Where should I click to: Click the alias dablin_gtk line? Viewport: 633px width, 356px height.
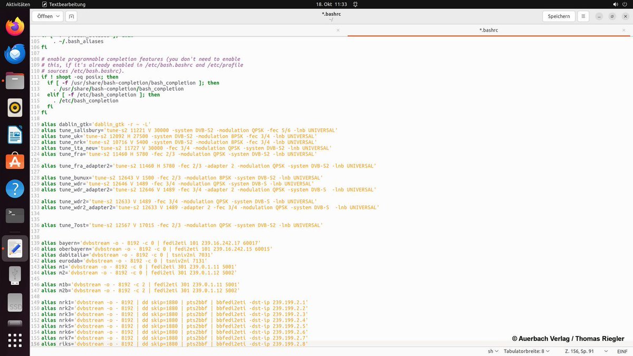(96, 124)
